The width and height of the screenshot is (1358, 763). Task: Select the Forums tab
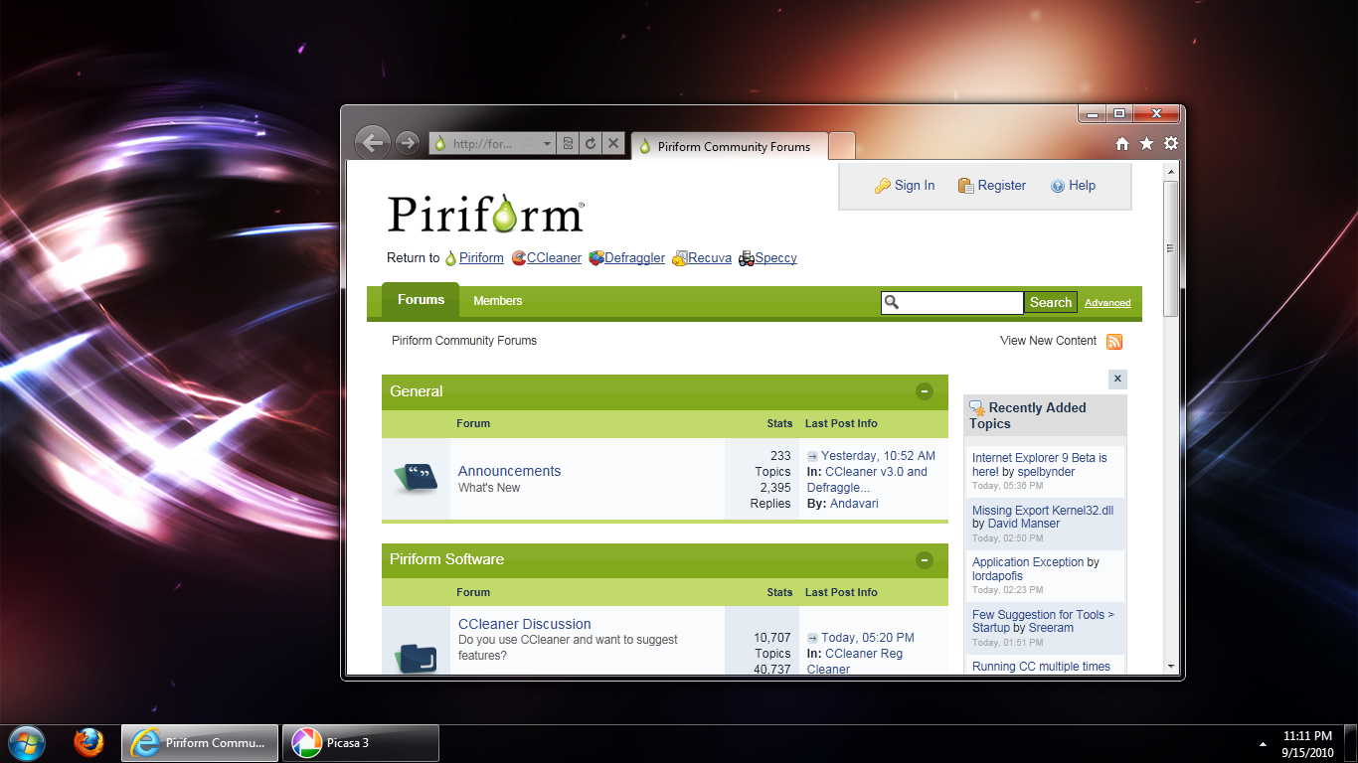pos(421,300)
